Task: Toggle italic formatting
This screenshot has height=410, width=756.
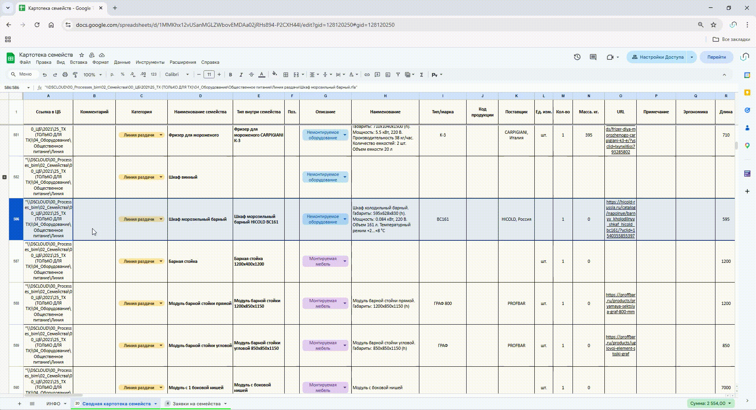Action: [x=241, y=75]
